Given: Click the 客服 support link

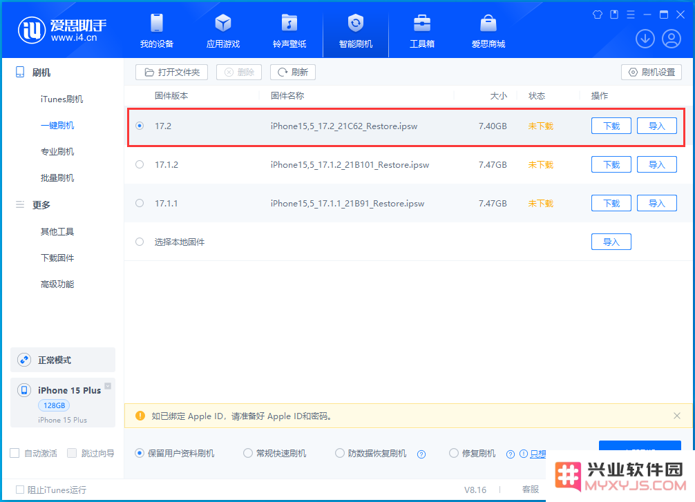Looking at the screenshot, I should coord(531,489).
